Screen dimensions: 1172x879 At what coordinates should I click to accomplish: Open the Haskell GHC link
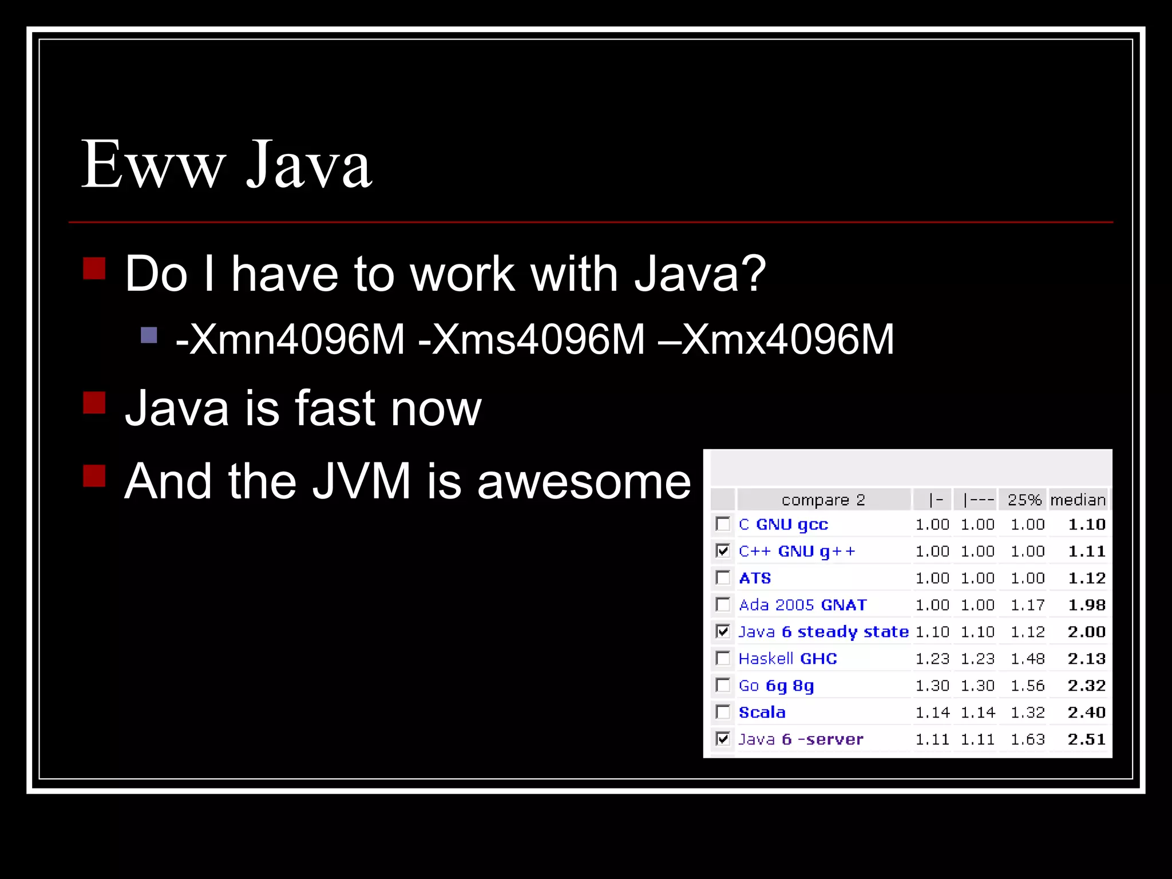click(787, 659)
